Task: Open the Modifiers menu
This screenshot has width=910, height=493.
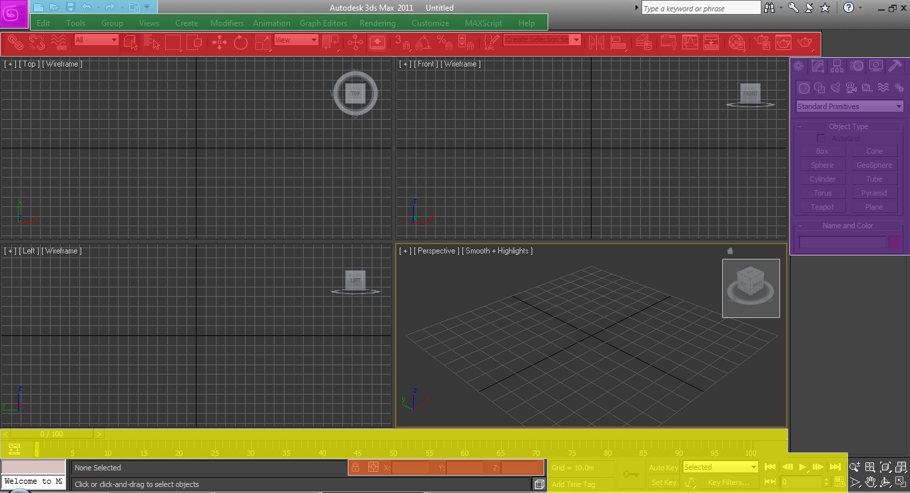Action: pos(227,23)
